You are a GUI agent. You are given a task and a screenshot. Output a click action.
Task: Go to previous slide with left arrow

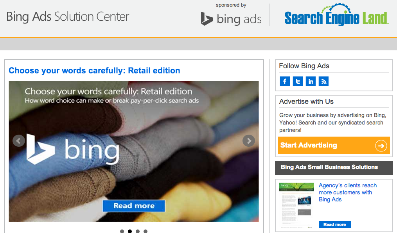[x=19, y=141]
